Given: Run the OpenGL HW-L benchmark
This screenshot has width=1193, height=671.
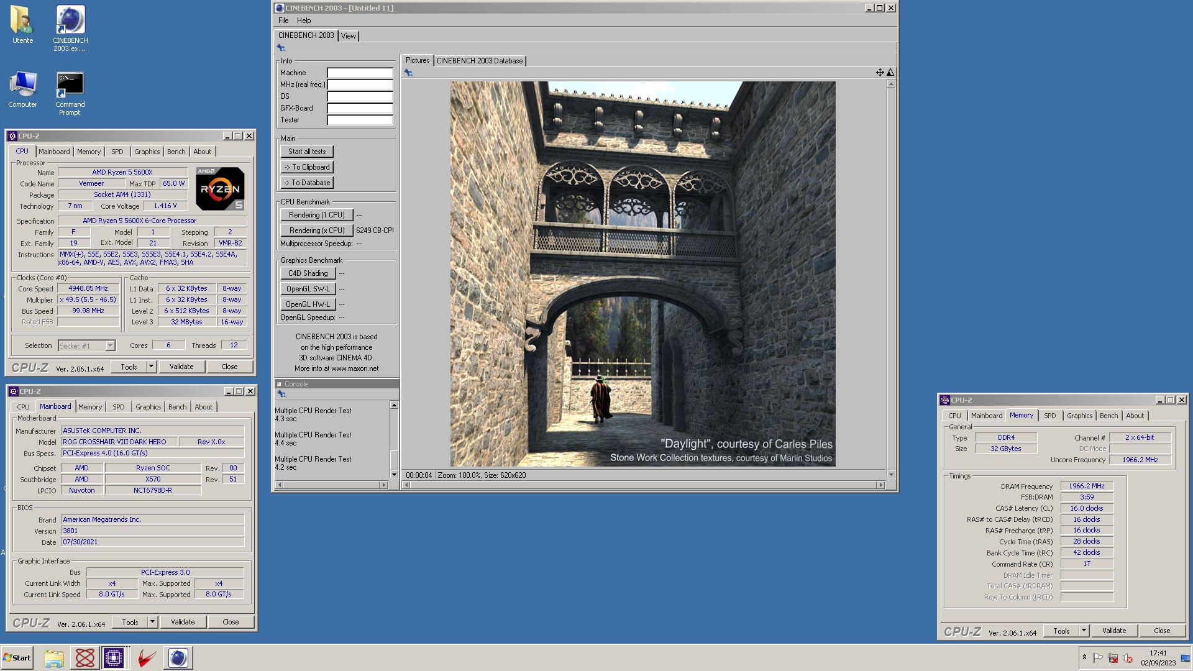Looking at the screenshot, I should coord(308,304).
